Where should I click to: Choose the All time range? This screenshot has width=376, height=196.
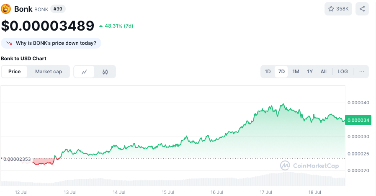click(x=324, y=72)
